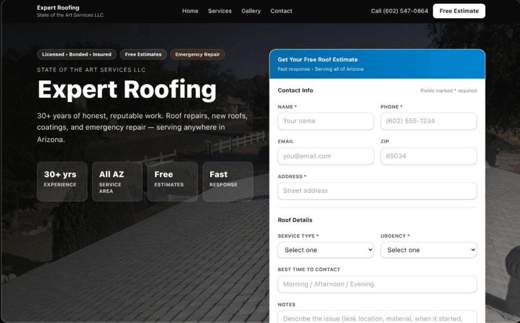Click the Free Estimates badge

[x=143, y=54]
